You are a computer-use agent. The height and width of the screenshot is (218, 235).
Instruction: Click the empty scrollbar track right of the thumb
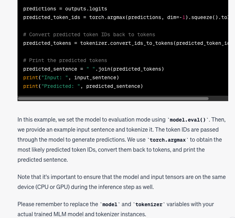[218, 98]
